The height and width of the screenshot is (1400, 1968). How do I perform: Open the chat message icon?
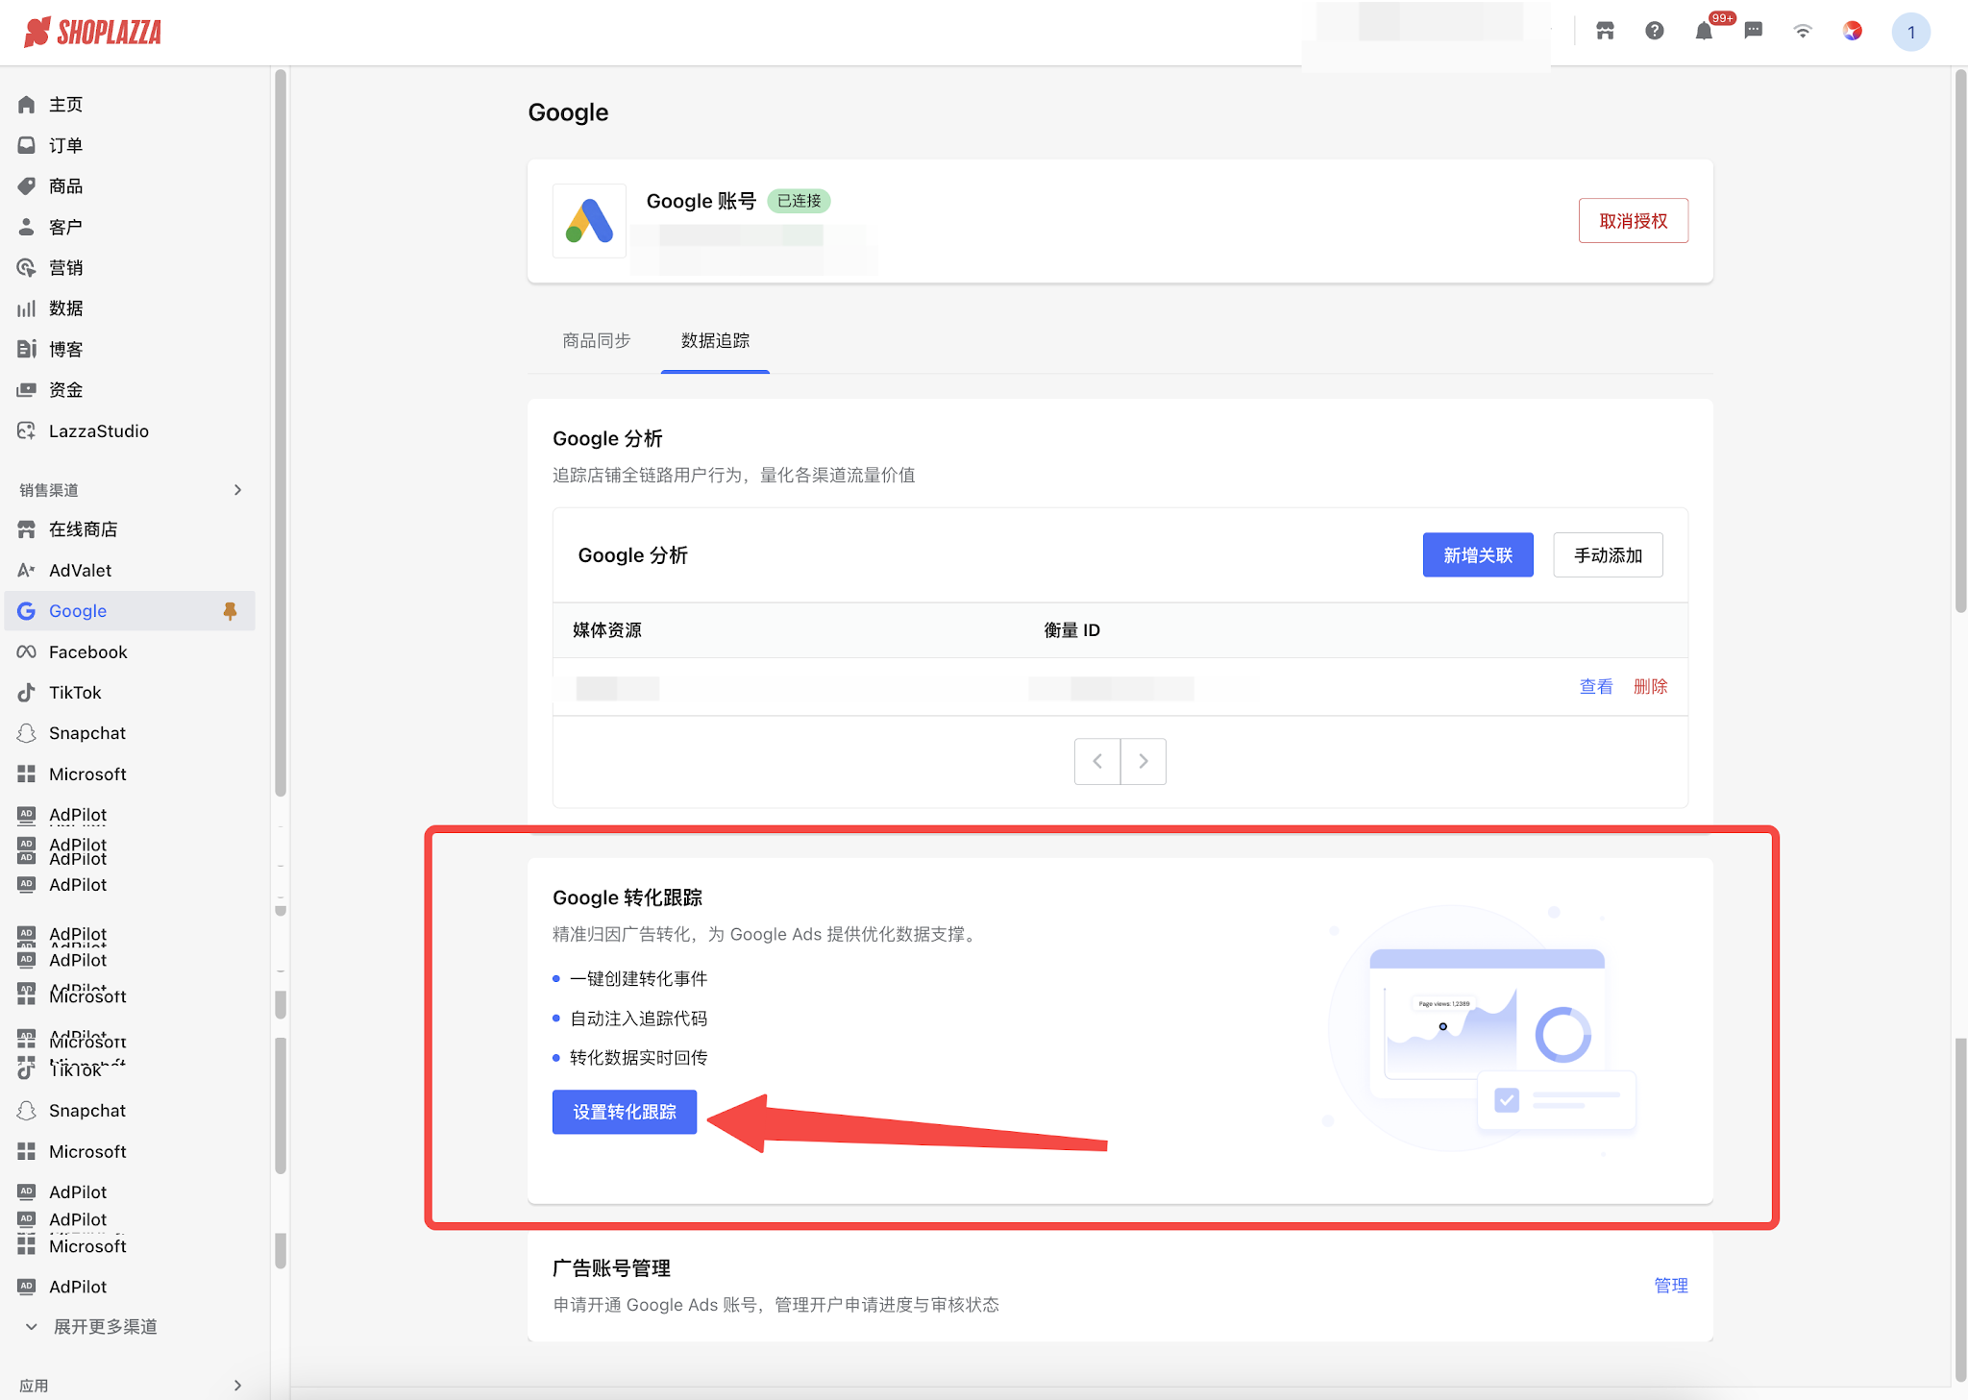coord(1754,31)
